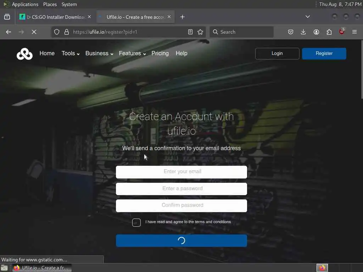Close the CS:GO Installer Download tab
Viewport: 363px width, 272px height.
89,17
